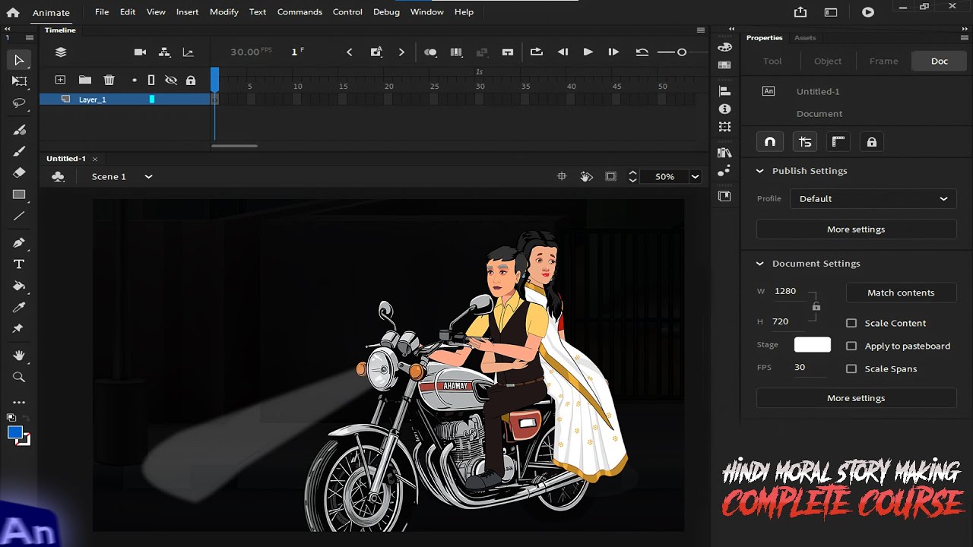Step back one frame
Viewport: 973px width, 547px height.
pos(563,52)
